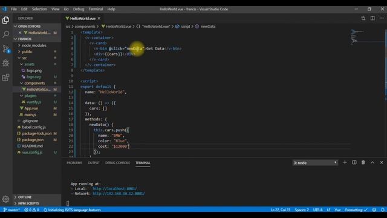Open the Debug view icon
Image resolution: width=387 pixels, height=218 pixels.
[5, 63]
